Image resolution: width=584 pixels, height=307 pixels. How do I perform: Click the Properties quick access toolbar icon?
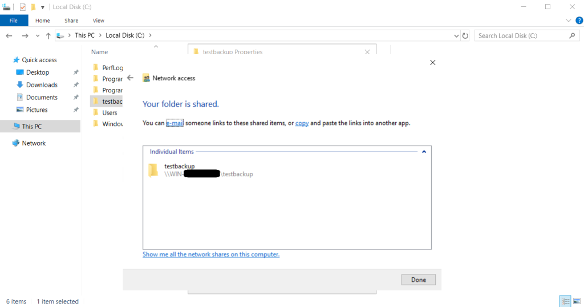click(23, 7)
